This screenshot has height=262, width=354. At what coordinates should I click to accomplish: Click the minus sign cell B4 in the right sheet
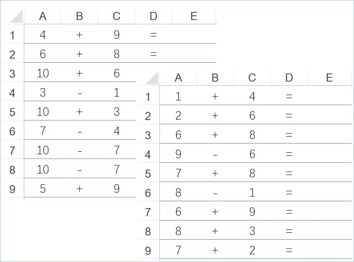coord(215,154)
